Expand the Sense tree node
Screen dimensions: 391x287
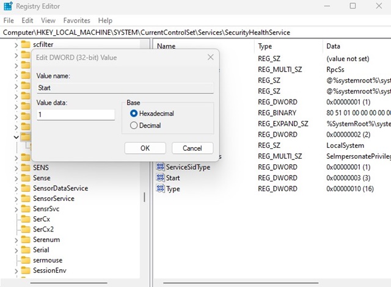tap(16, 179)
